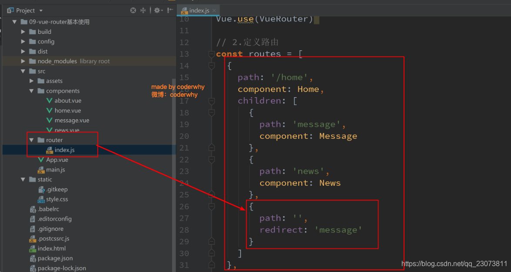Collapse the src folder arrow

click(23, 71)
